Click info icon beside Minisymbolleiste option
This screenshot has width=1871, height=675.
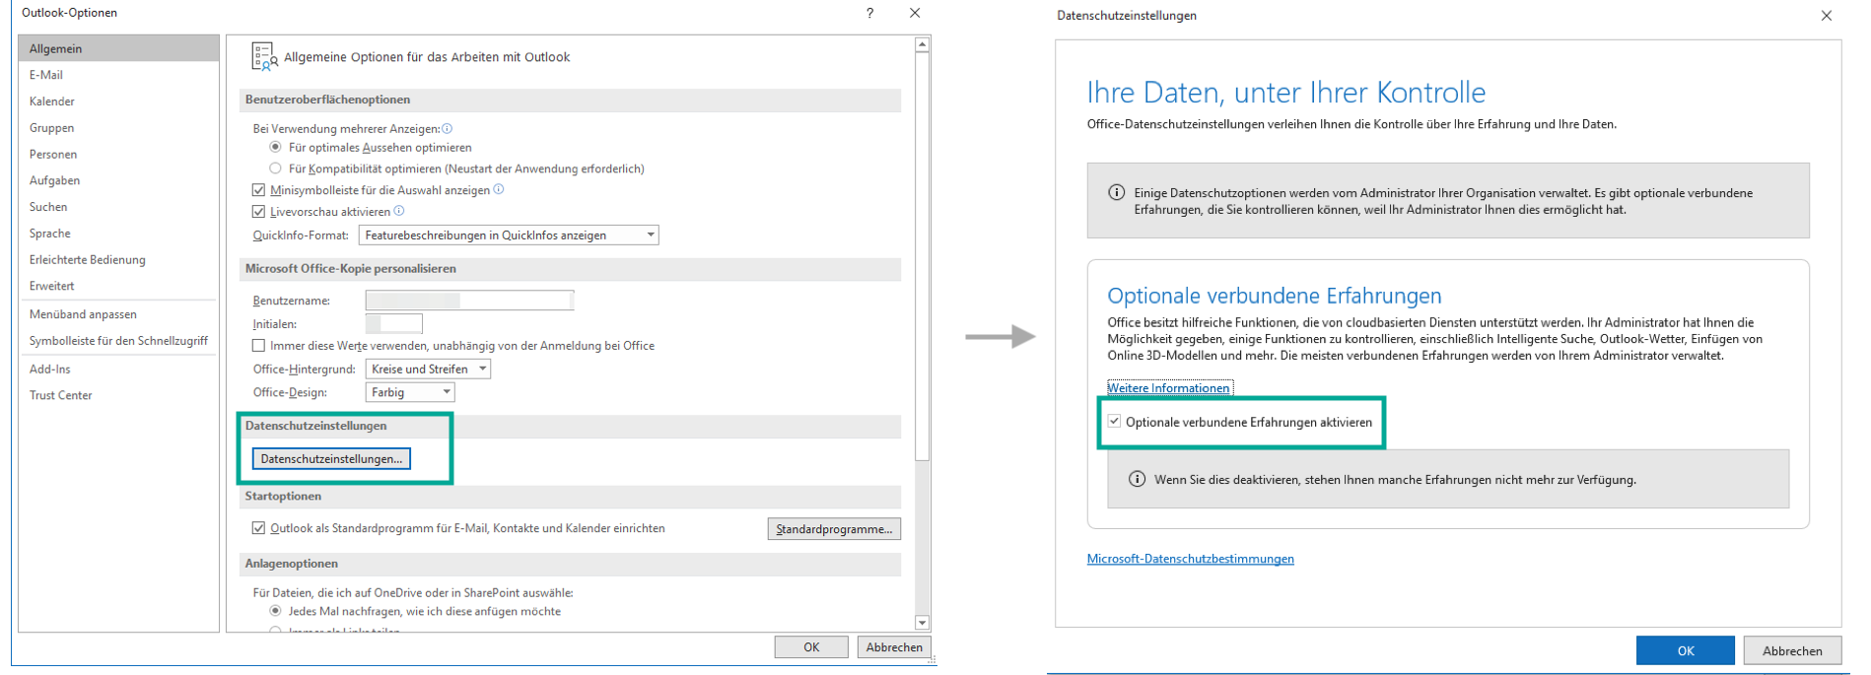click(x=499, y=189)
